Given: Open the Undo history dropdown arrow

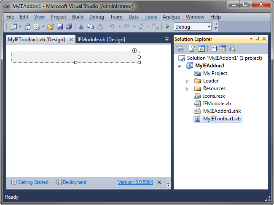Looking at the screenshot, I should click(x=120, y=27).
